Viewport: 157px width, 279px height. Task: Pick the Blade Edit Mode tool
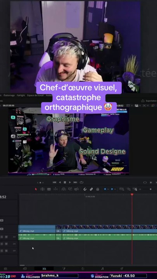(55, 189)
